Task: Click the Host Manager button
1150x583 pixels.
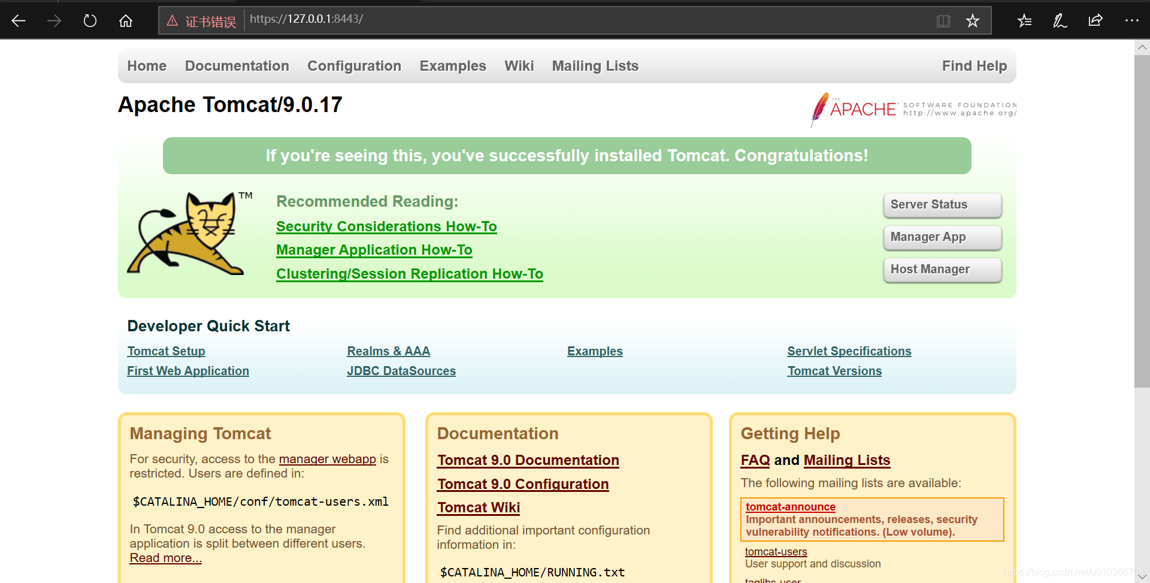Action: [x=943, y=270]
